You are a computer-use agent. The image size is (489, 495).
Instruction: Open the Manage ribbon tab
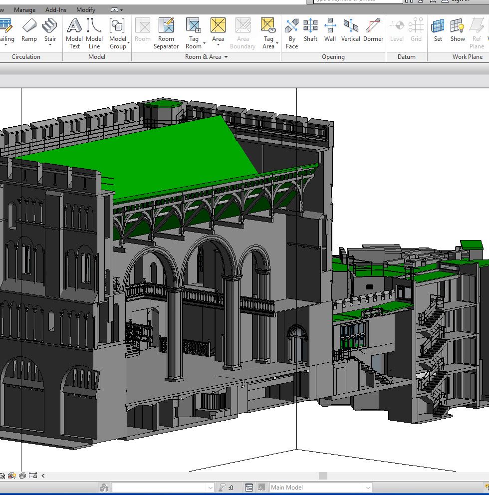point(24,10)
